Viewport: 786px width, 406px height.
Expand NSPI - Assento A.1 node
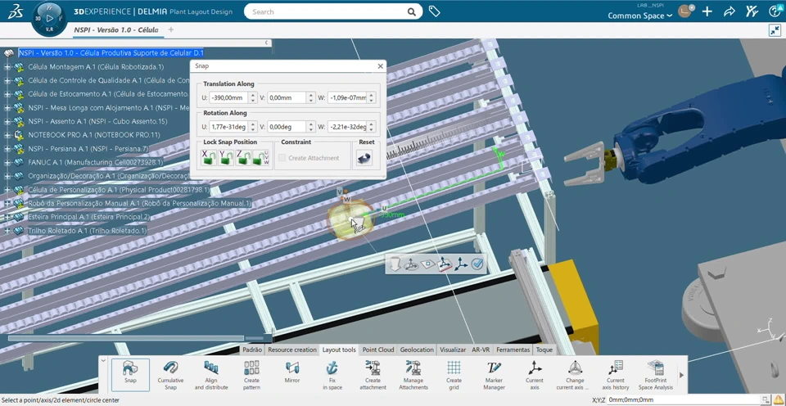pyautogui.click(x=7, y=121)
